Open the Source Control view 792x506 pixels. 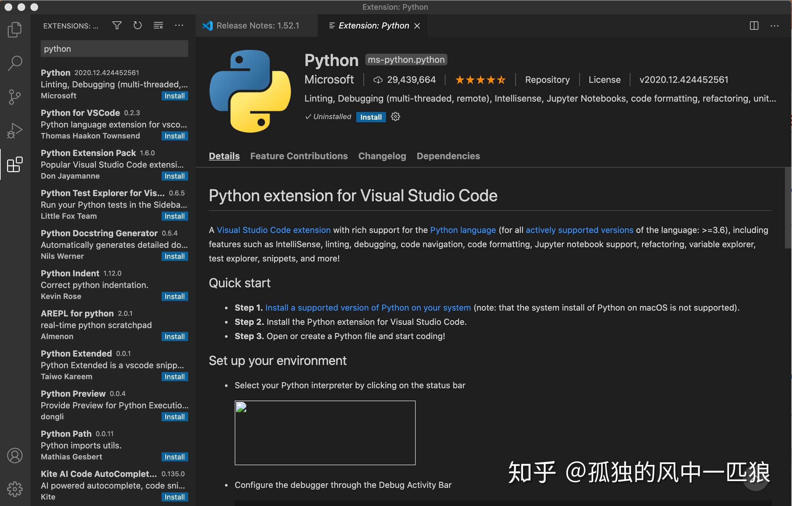[x=15, y=97]
